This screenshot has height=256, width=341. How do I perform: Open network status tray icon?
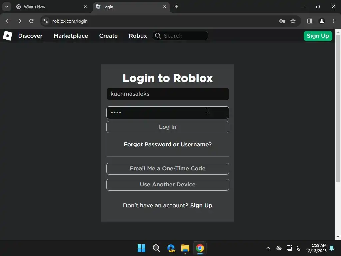click(289, 248)
